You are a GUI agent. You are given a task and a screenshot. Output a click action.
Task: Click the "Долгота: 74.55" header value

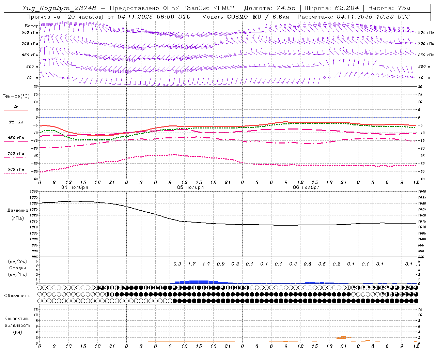pyautogui.click(x=270, y=8)
